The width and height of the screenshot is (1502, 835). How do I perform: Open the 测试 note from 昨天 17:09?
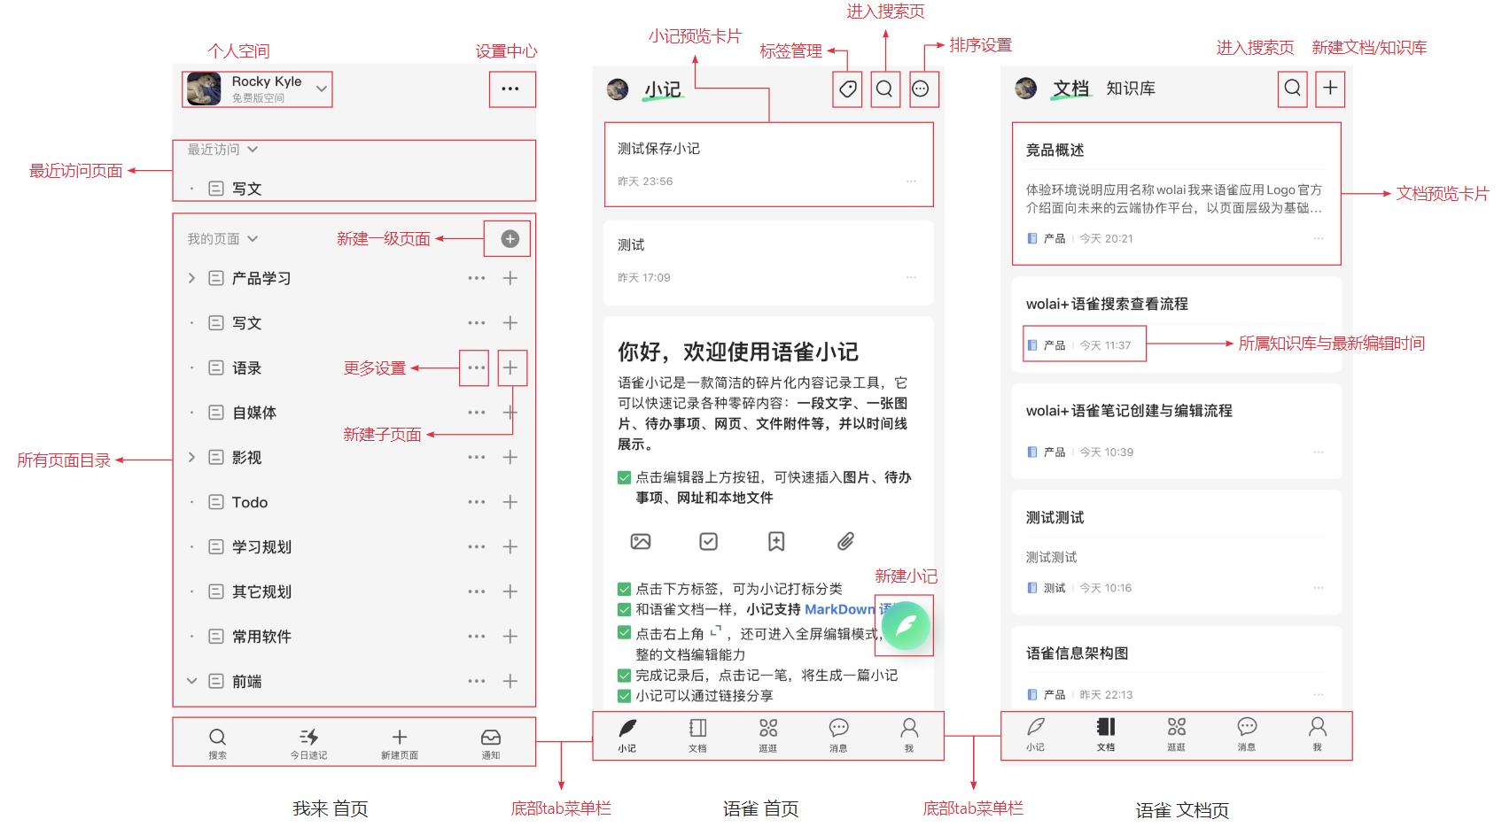point(769,262)
